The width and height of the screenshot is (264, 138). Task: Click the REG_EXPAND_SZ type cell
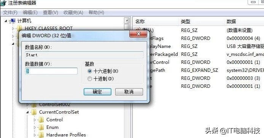click(x=199, y=70)
